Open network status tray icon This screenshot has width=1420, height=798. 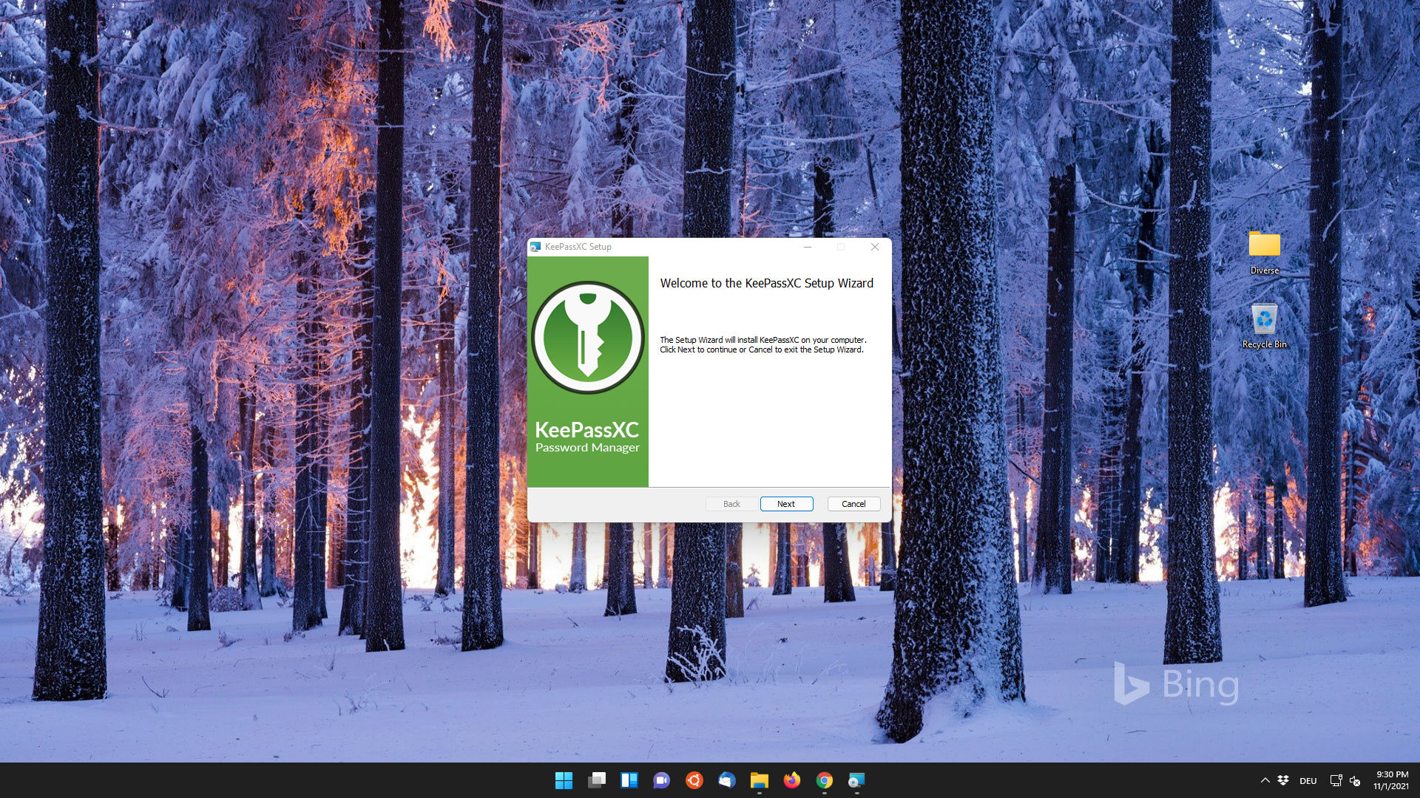(x=1336, y=780)
